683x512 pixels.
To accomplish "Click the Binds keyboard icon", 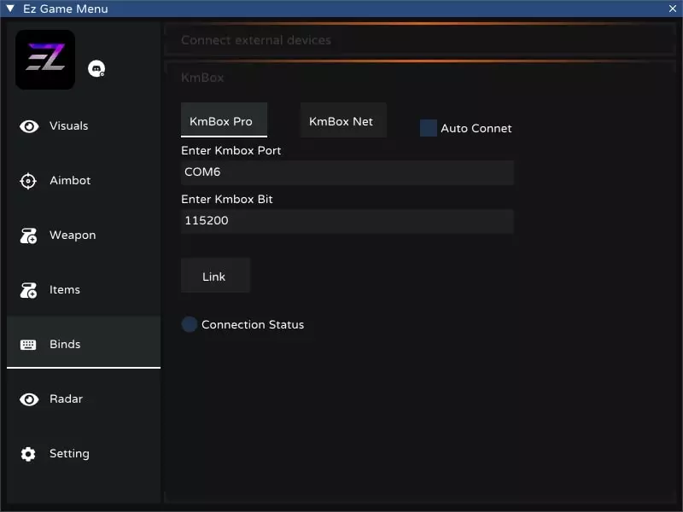I will (28, 345).
